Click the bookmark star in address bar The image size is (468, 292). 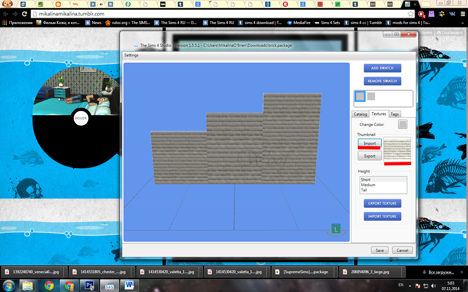point(410,14)
